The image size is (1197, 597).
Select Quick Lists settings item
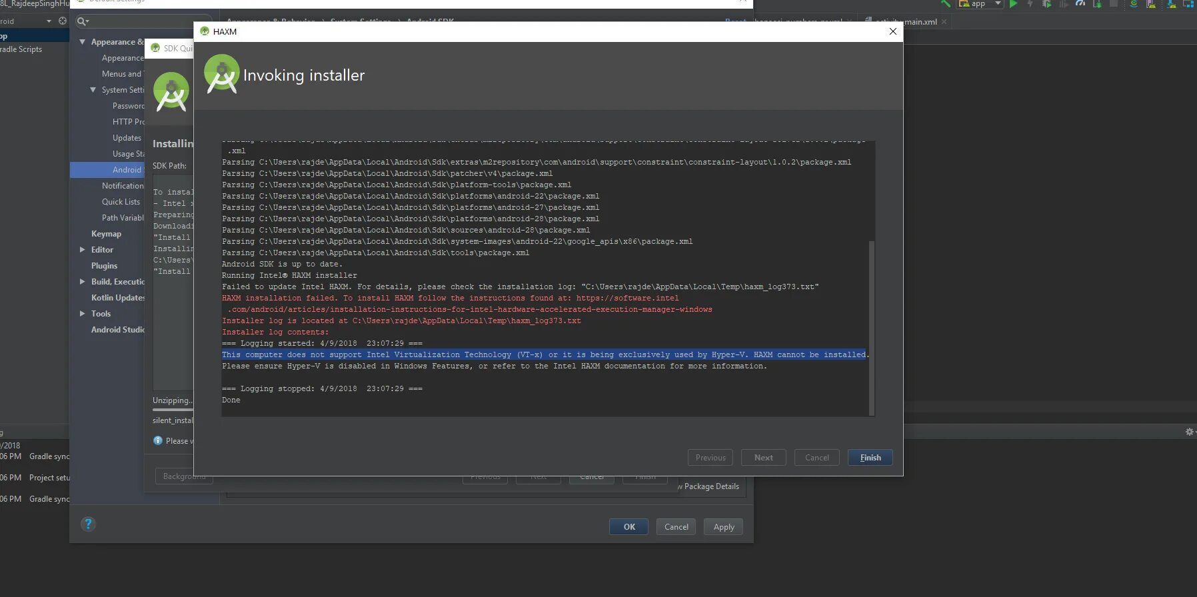coord(121,202)
